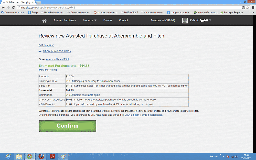Open Assisted Purchases menu item
This screenshot has height=160, width=256.
pos(65,20)
